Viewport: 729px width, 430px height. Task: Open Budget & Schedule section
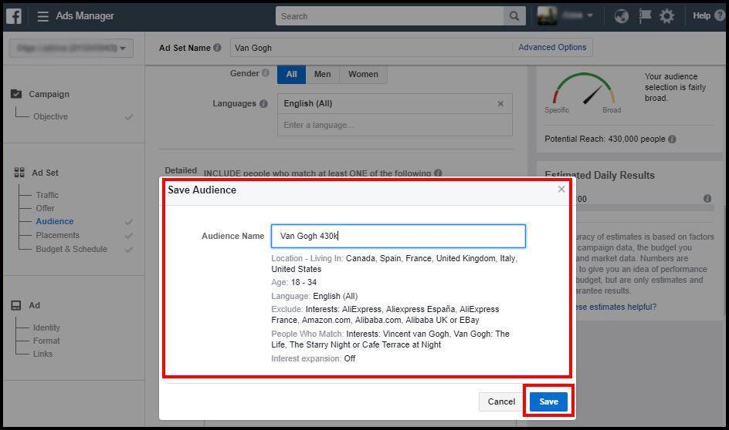click(x=72, y=249)
